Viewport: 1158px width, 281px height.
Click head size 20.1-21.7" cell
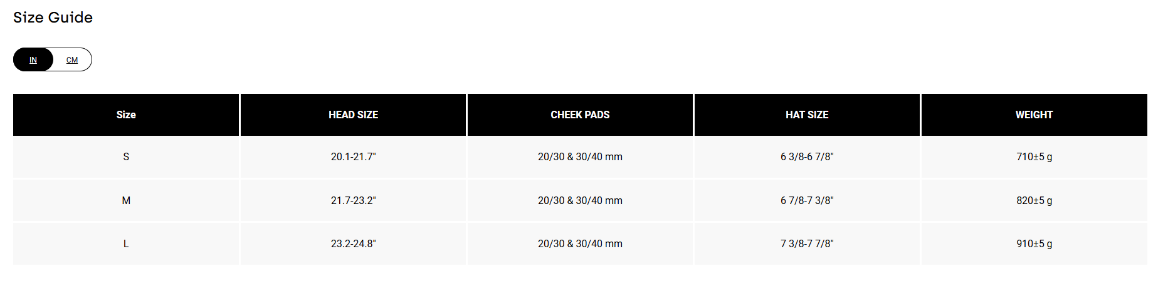click(353, 156)
